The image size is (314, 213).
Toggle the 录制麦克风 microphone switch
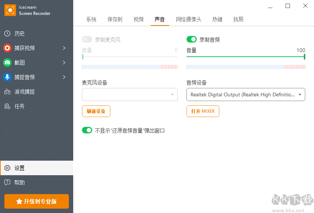[87, 40]
